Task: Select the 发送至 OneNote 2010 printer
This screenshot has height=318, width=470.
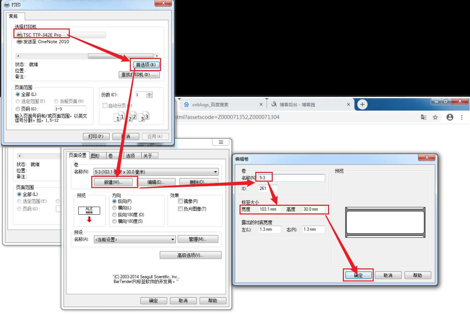Action: (x=43, y=42)
